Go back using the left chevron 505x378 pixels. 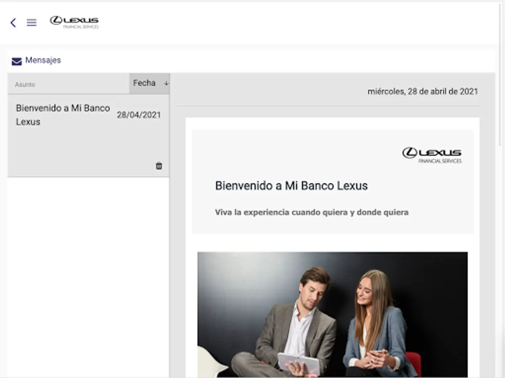(13, 23)
